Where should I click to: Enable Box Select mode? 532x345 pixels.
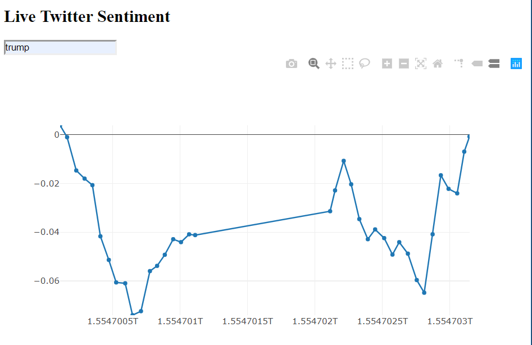[x=347, y=63]
